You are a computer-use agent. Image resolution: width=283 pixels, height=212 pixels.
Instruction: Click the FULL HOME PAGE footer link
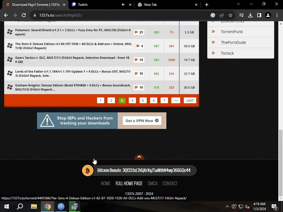coord(129,184)
